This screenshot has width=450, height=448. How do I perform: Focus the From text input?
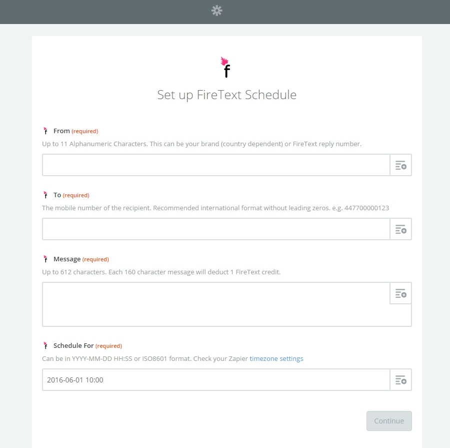(x=216, y=165)
